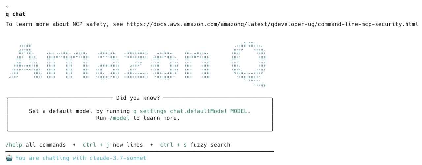Open the MCP security documentation URL
The height and width of the screenshot is (165, 422).
pyautogui.click(x=272, y=24)
